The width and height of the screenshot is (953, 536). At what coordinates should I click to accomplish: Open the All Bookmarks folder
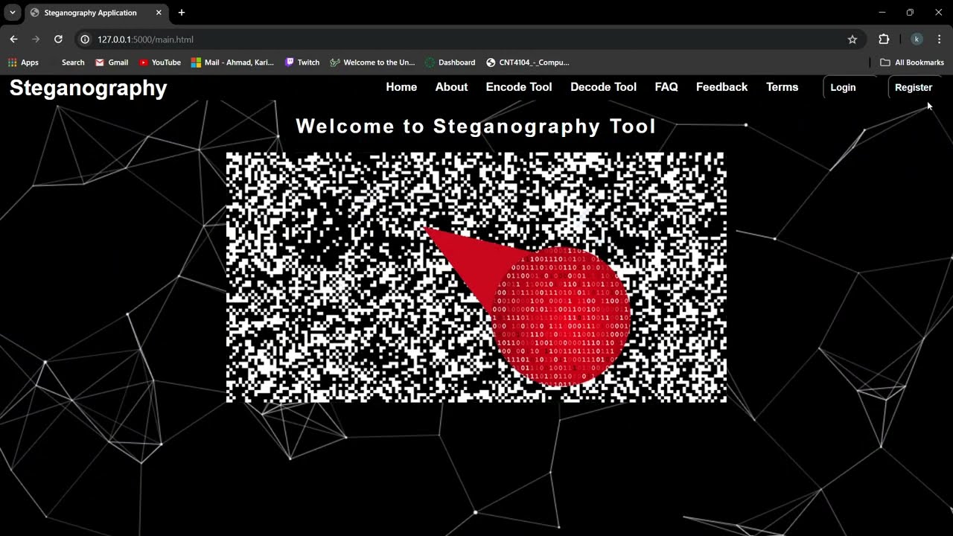point(911,63)
